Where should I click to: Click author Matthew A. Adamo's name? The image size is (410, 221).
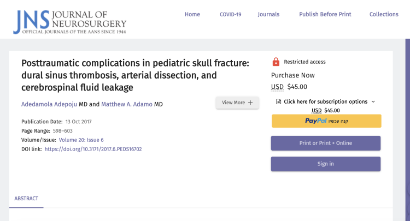[127, 104]
